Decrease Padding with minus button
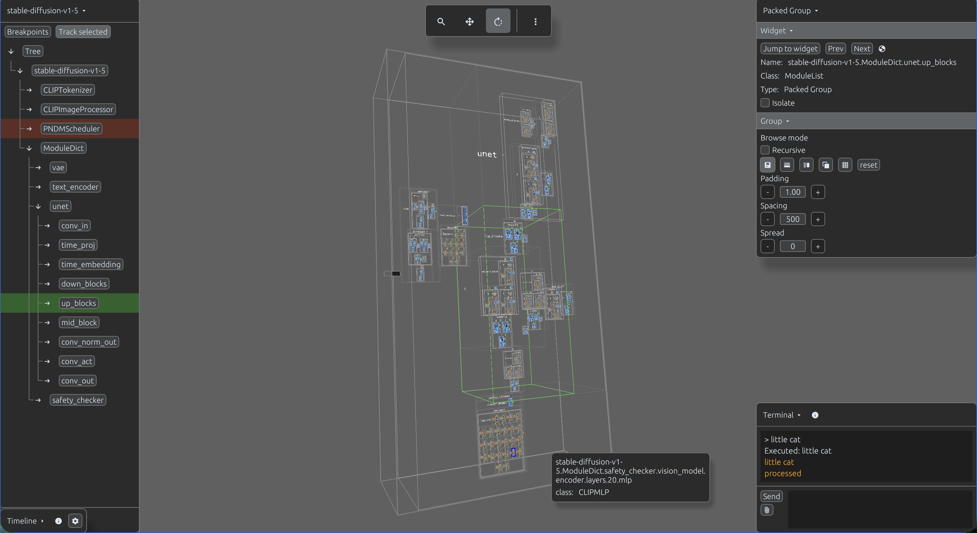The height and width of the screenshot is (533, 977). [767, 192]
